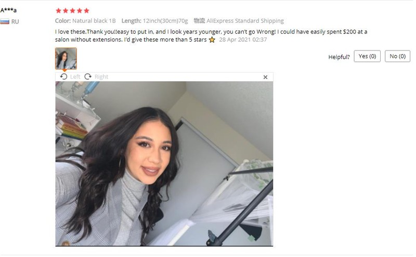The image size is (416, 257).
Task: Click the yellow star emoji after review text
Action: (212, 40)
